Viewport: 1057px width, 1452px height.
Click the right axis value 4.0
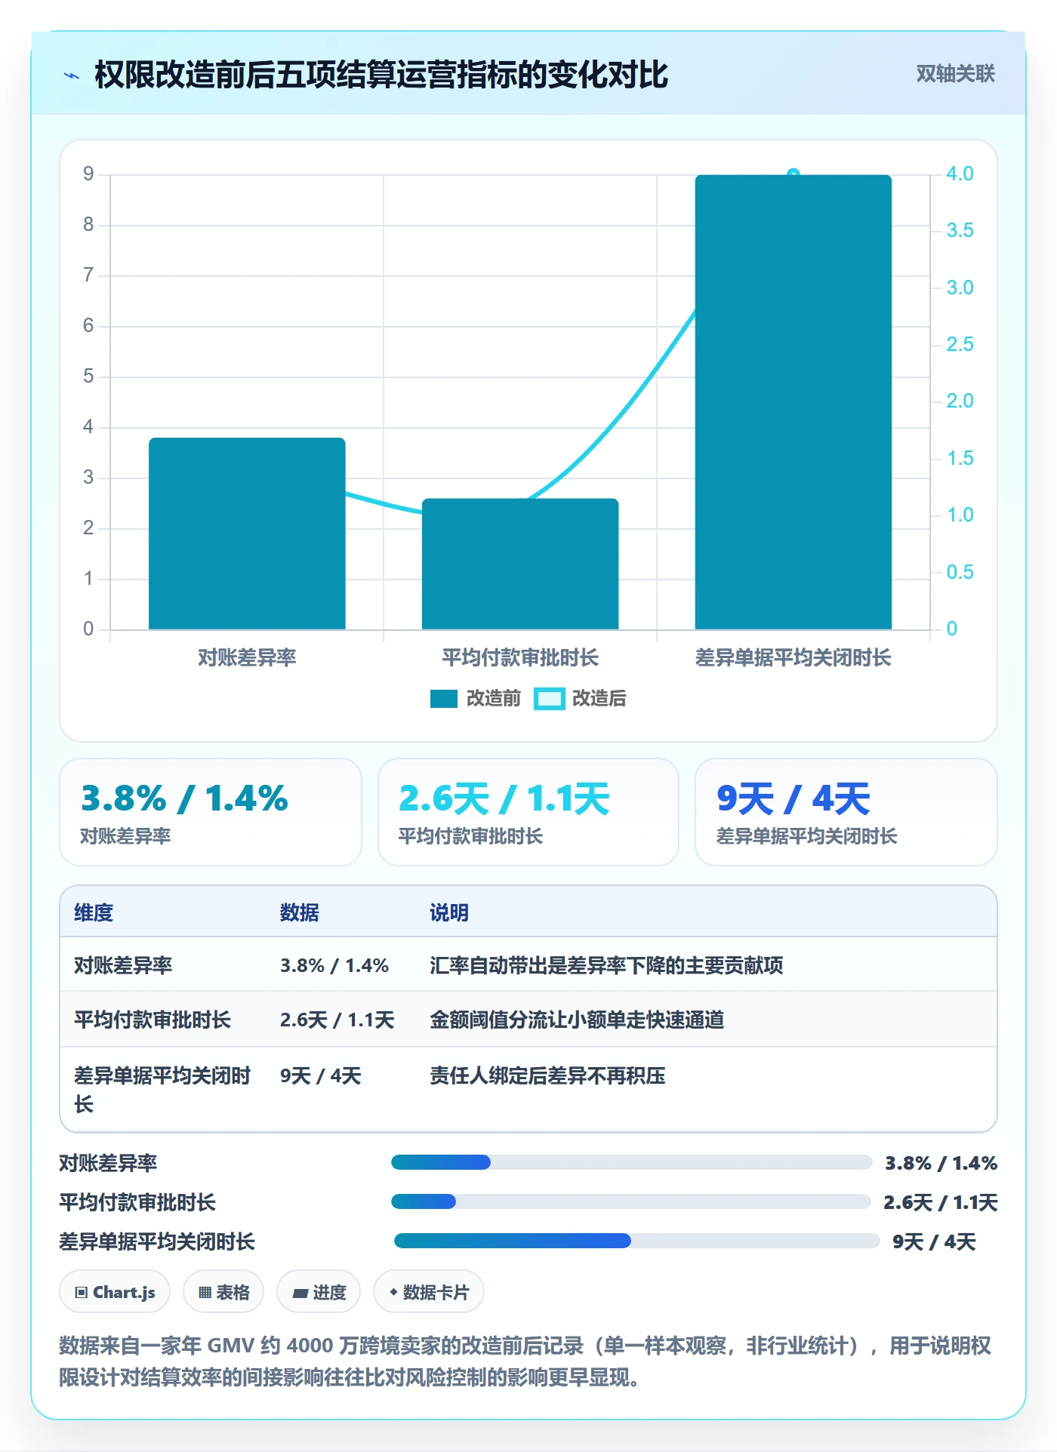point(960,174)
